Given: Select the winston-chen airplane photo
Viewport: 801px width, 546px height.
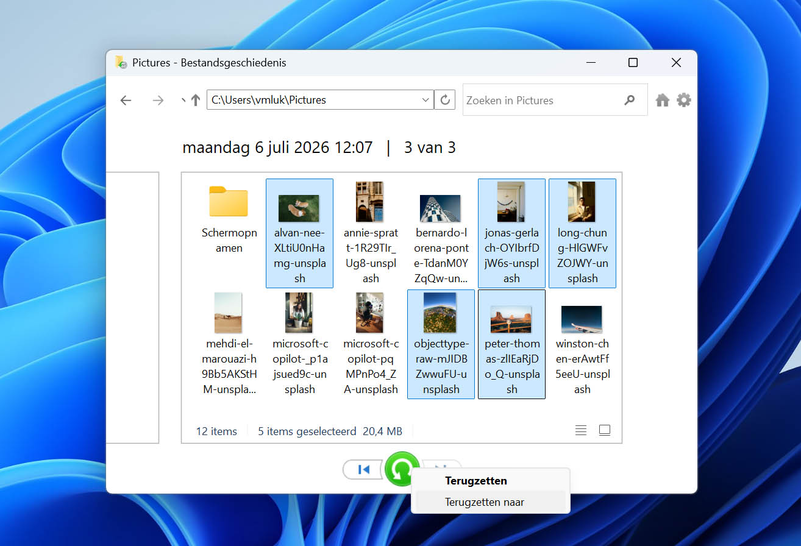Looking at the screenshot, I should tap(582, 344).
